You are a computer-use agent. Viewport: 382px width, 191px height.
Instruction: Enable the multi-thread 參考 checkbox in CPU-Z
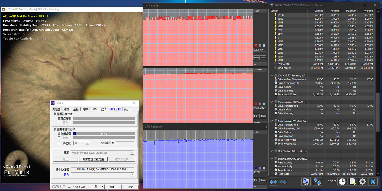click(59, 138)
